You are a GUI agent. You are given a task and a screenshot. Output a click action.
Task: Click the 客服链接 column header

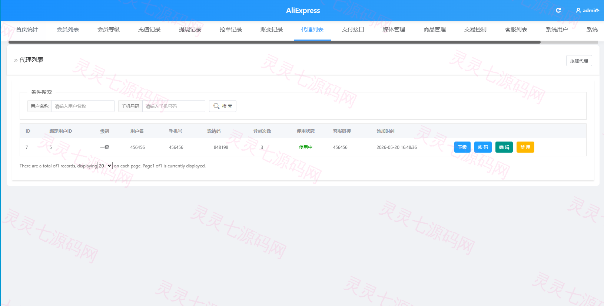pyautogui.click(x=342, y=131)
